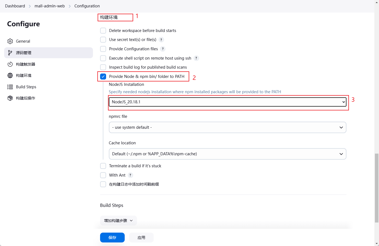Expand the npmrc file dropdown
This screenshot has width=379, height=246.
tap(228, 127)
